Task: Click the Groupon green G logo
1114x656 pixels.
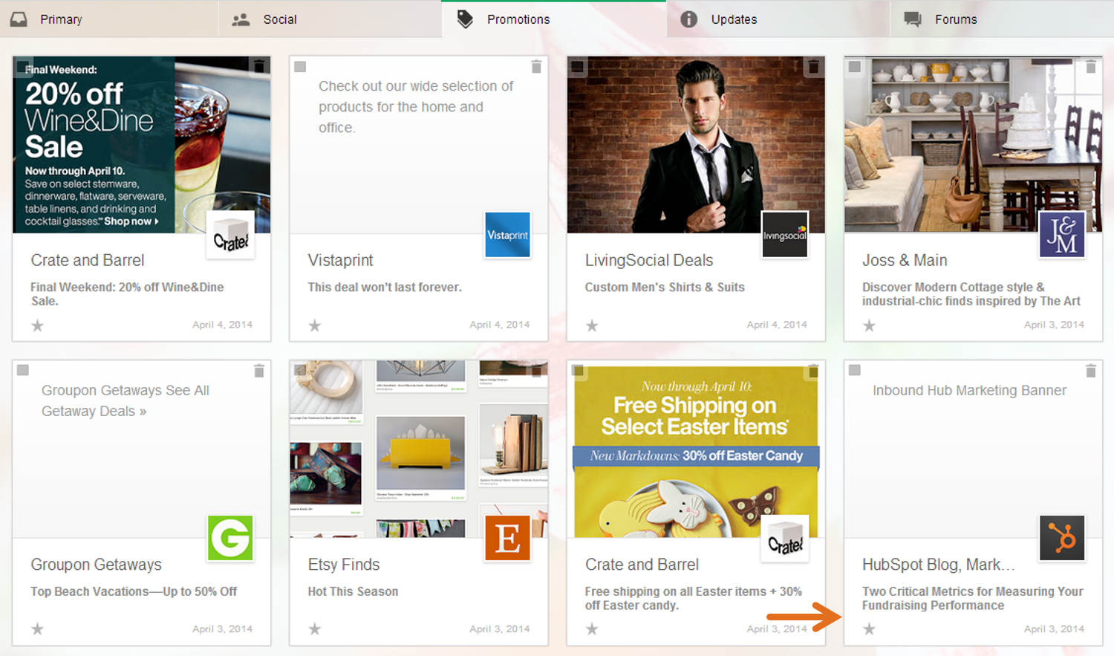Action: coord(230,537)
